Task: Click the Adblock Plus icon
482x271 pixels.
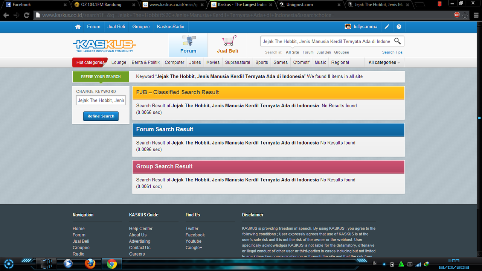Action: [457, 15]
